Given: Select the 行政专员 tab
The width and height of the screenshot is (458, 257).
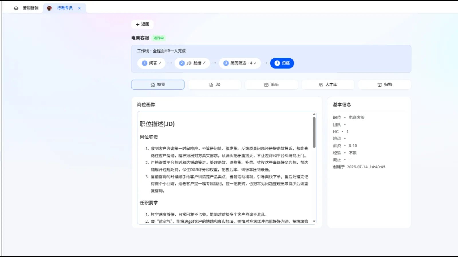Looking at the screenshot, I should tap(65, 8).
